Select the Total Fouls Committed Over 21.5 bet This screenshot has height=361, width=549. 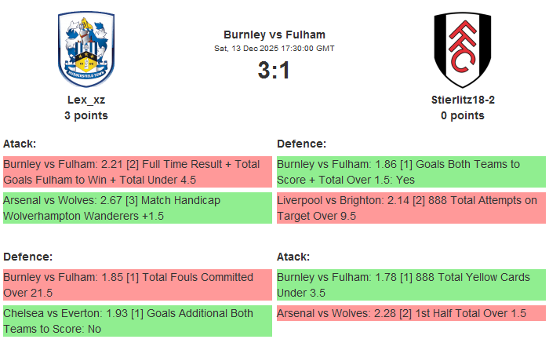click(x=137, y=285)
